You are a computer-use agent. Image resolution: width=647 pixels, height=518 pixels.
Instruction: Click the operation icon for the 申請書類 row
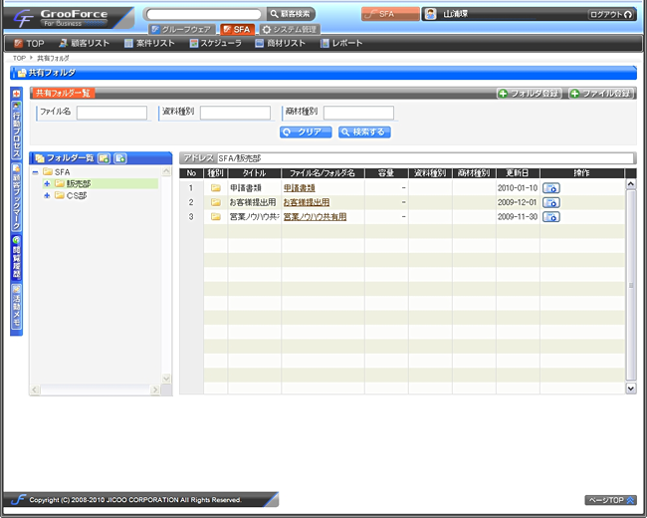[x=550, y=187]
